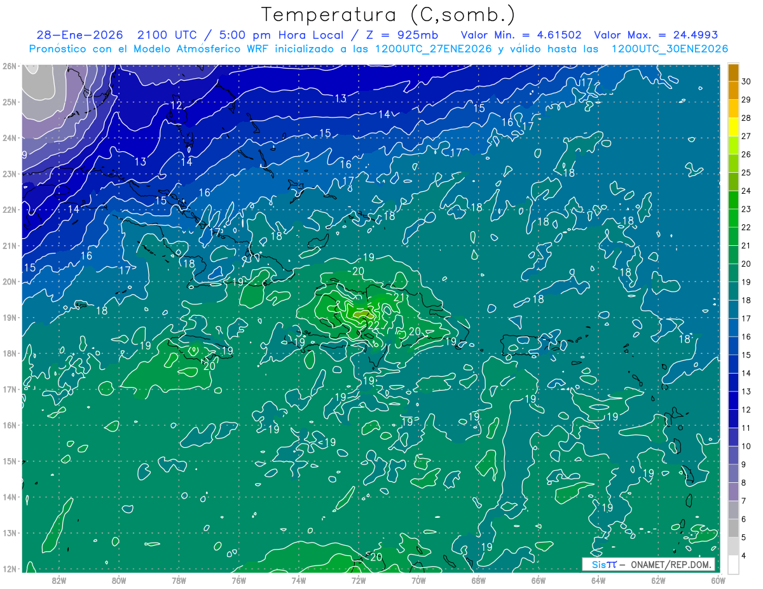Click the '72W' longitude axis label
The image size is (763, 589).
[359, 579]
